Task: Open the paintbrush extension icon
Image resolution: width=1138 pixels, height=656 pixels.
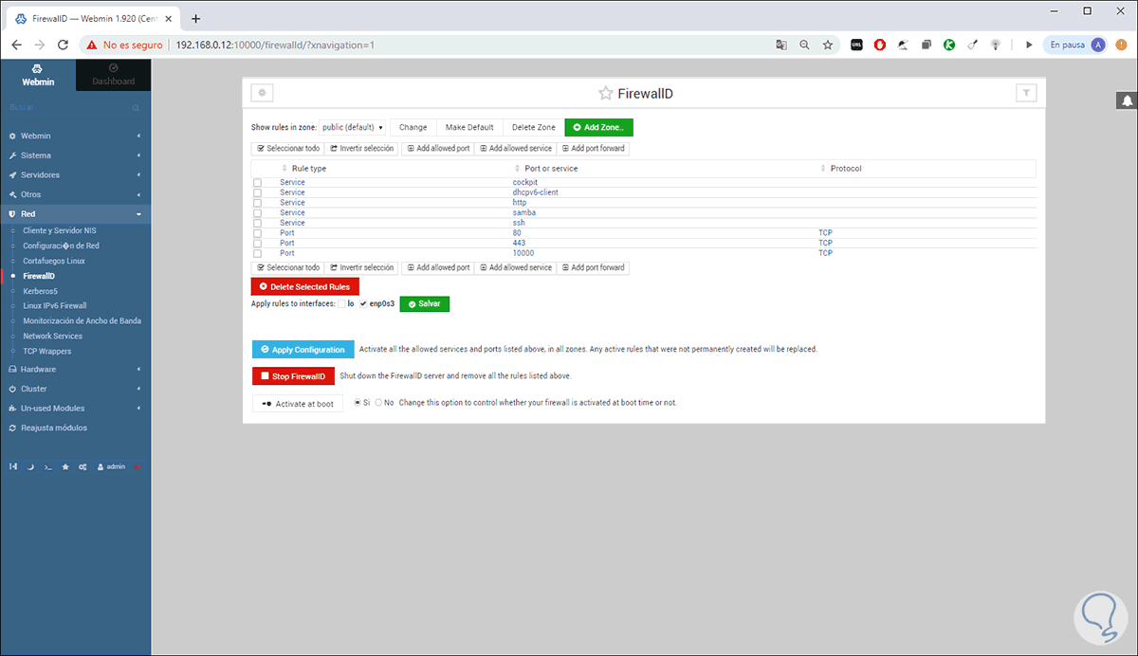Action: tap(973, 45)
